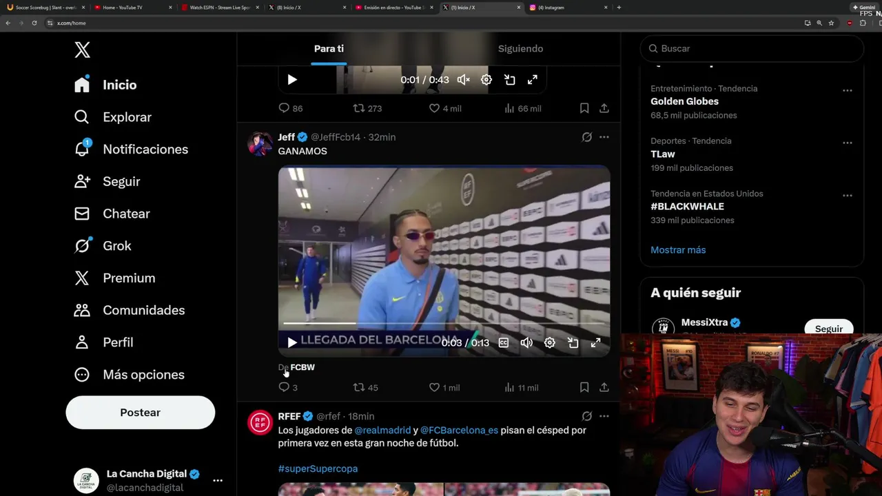Open the FCBW source link
This screenshot has width=882, height=496.
(302, 367)
